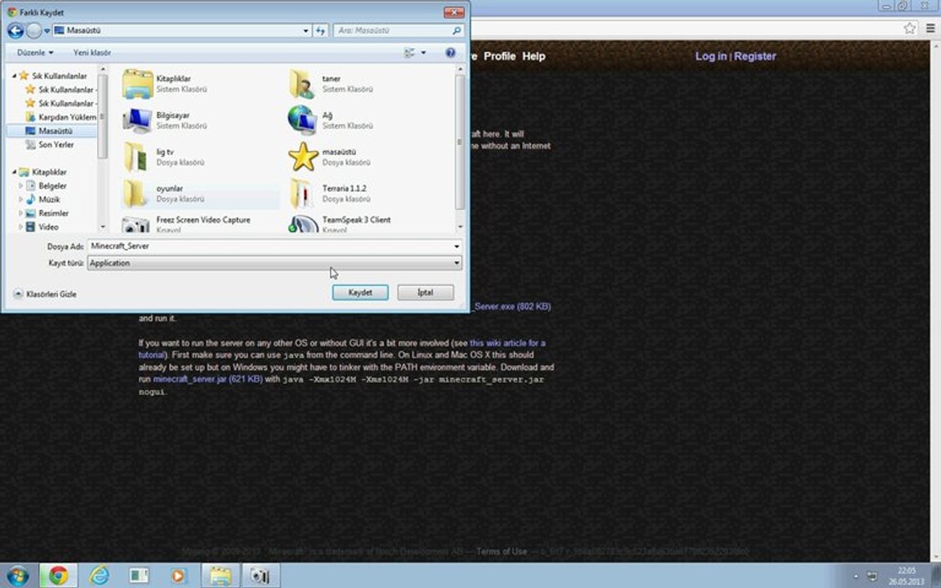Collapse the Kitaplıklar tree group
This screenshot has height=588, width=941.
pos(15,171)
